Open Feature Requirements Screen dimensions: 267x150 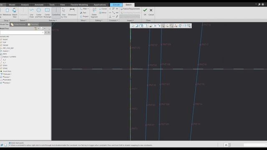pyautogui.click(x=130, y=9)
